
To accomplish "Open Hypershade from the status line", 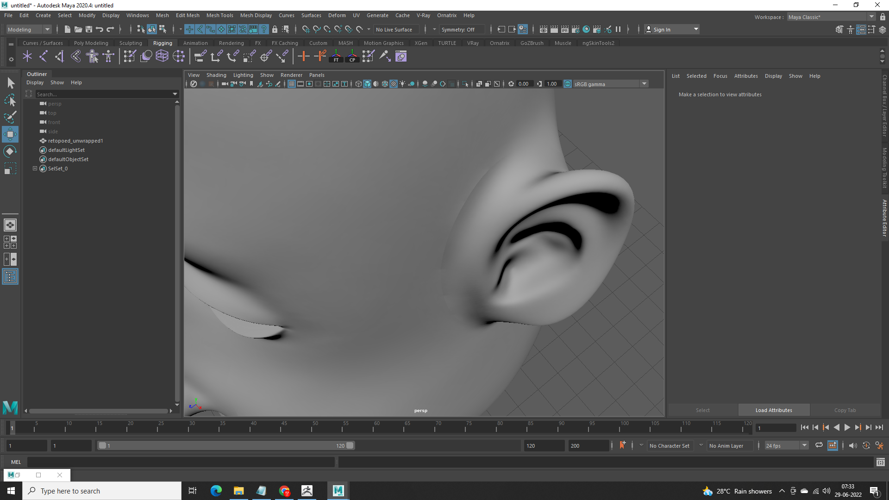I will click(586, 30).
